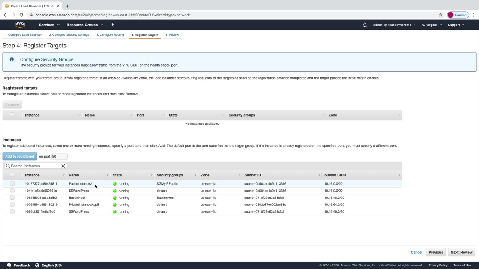Click the Add to registered button
The height and width of the screenshot is (269, 479).
(19, 157)
